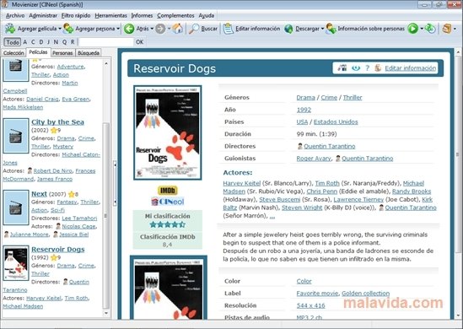Open the Agregar persona dropdown arrow
Screen dimensions: 463x329
[118, 29]
